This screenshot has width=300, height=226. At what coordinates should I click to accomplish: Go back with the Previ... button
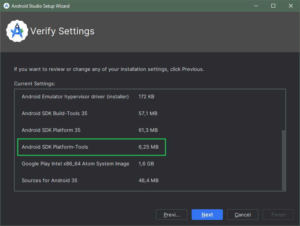(x=172, y=215)
